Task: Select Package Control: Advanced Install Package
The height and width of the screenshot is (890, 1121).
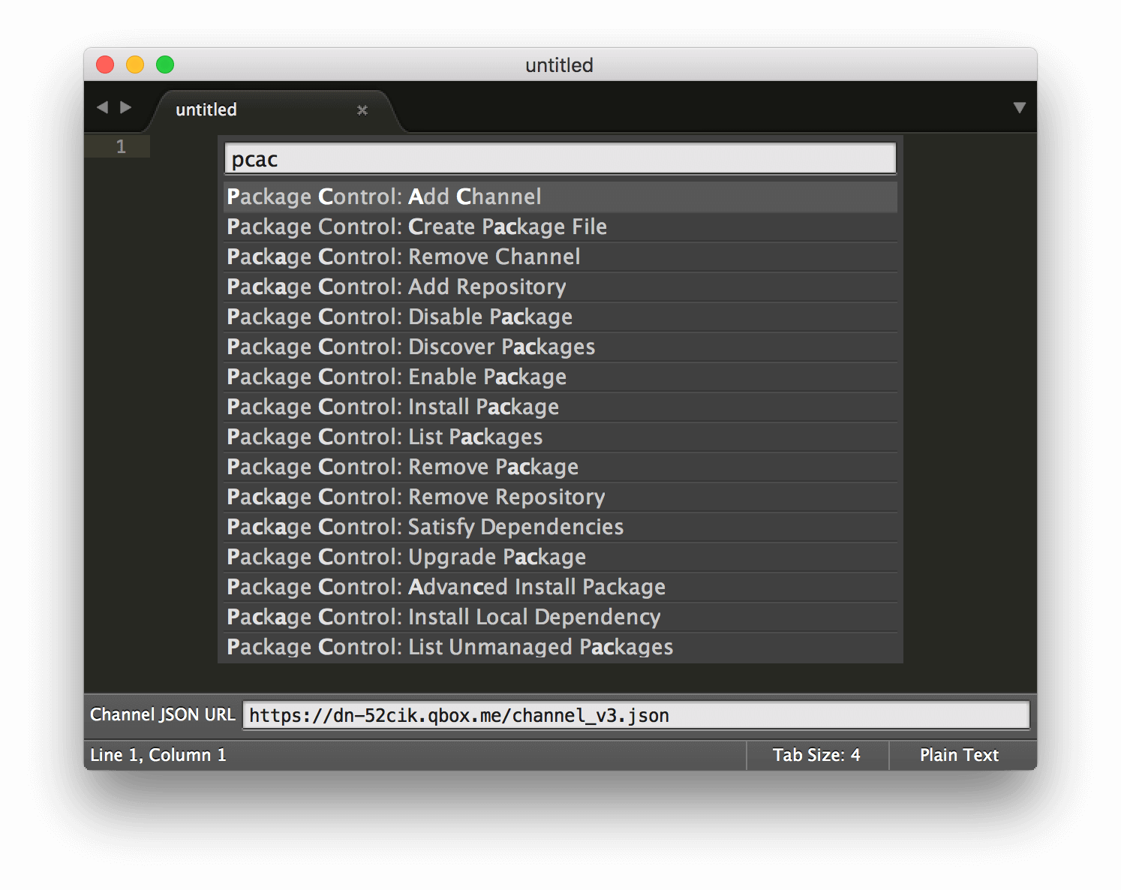Action: click(x=560, y=587)
